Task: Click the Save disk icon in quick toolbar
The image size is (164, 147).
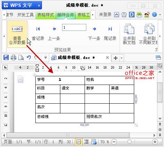Action: tap(6, 58)
